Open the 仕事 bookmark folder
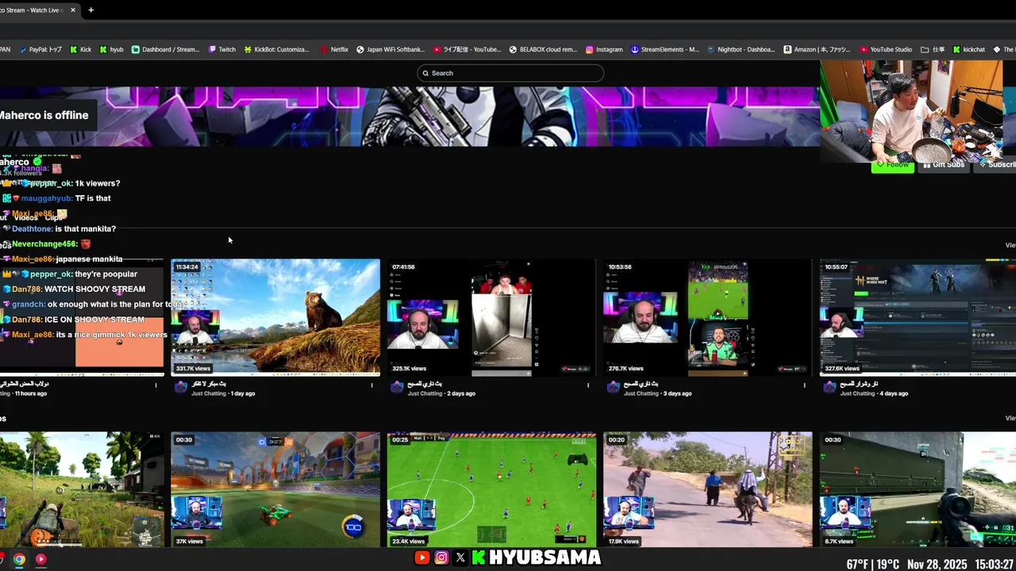The width and height of the screenshot is (1016, 571). click(933, 49)
